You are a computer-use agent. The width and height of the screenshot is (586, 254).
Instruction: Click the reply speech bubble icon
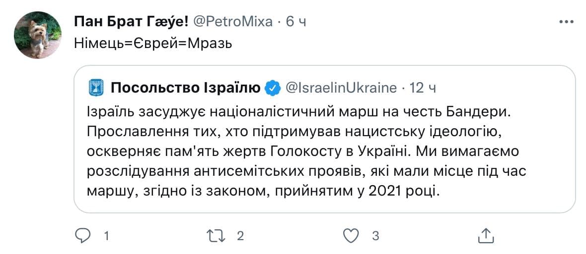point(81,236)
